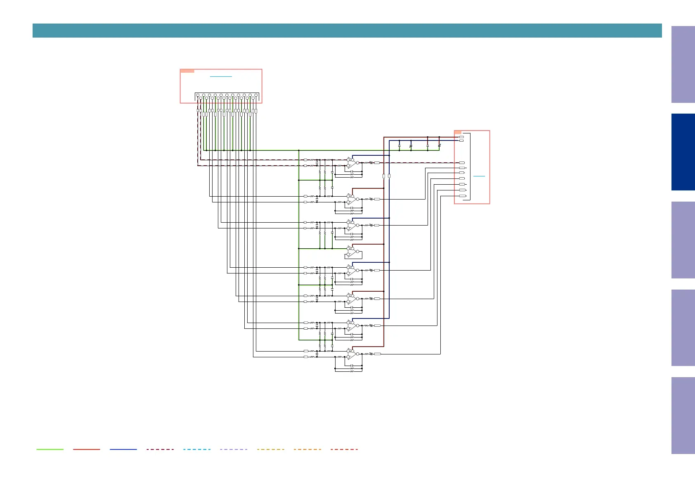Click the salmon label tag on the top-left connector box
Viewport: 695px width, 492px height.
(x=187, y=71)
